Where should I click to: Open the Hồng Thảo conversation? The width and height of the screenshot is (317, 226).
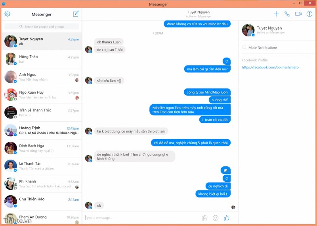[x=42, y=59]
